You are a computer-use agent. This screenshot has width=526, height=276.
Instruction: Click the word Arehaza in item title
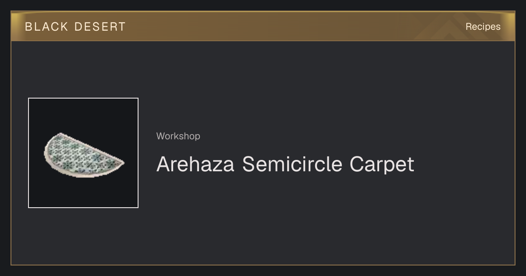(195, 164)
